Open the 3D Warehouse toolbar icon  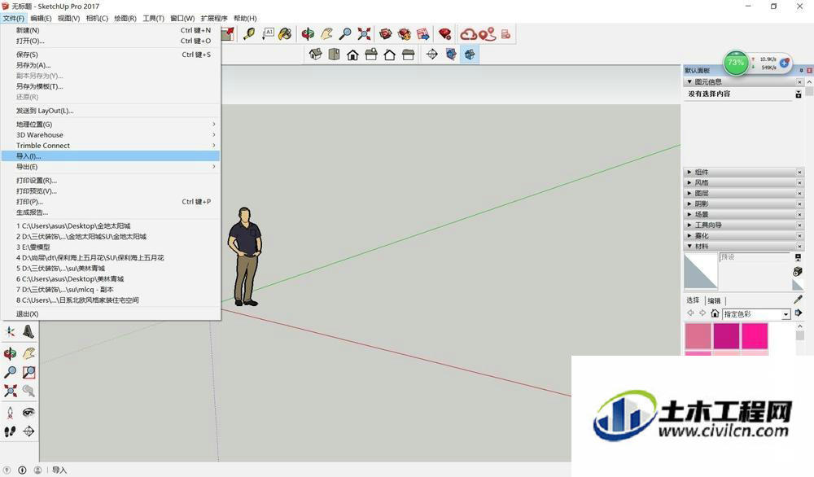(386, 34)
